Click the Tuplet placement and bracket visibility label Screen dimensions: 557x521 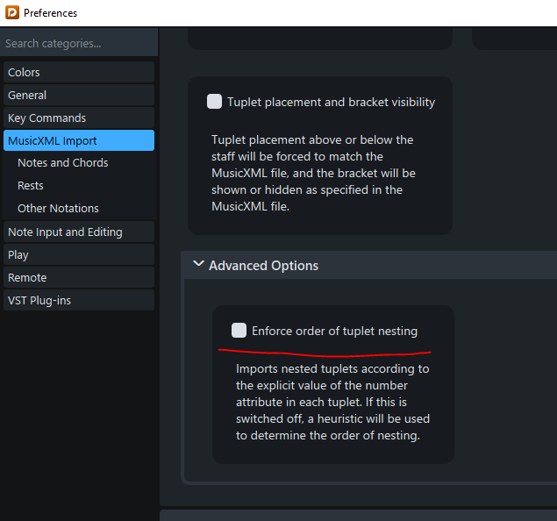tap(331, 102)
